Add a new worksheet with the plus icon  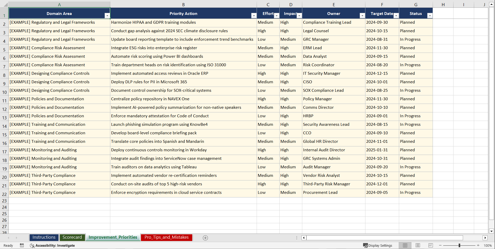tap(205, 238)
